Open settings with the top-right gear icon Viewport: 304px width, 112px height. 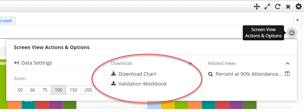[299, 7]
